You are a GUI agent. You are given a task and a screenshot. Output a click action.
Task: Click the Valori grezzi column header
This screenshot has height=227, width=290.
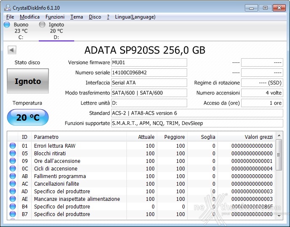point(247,137)
